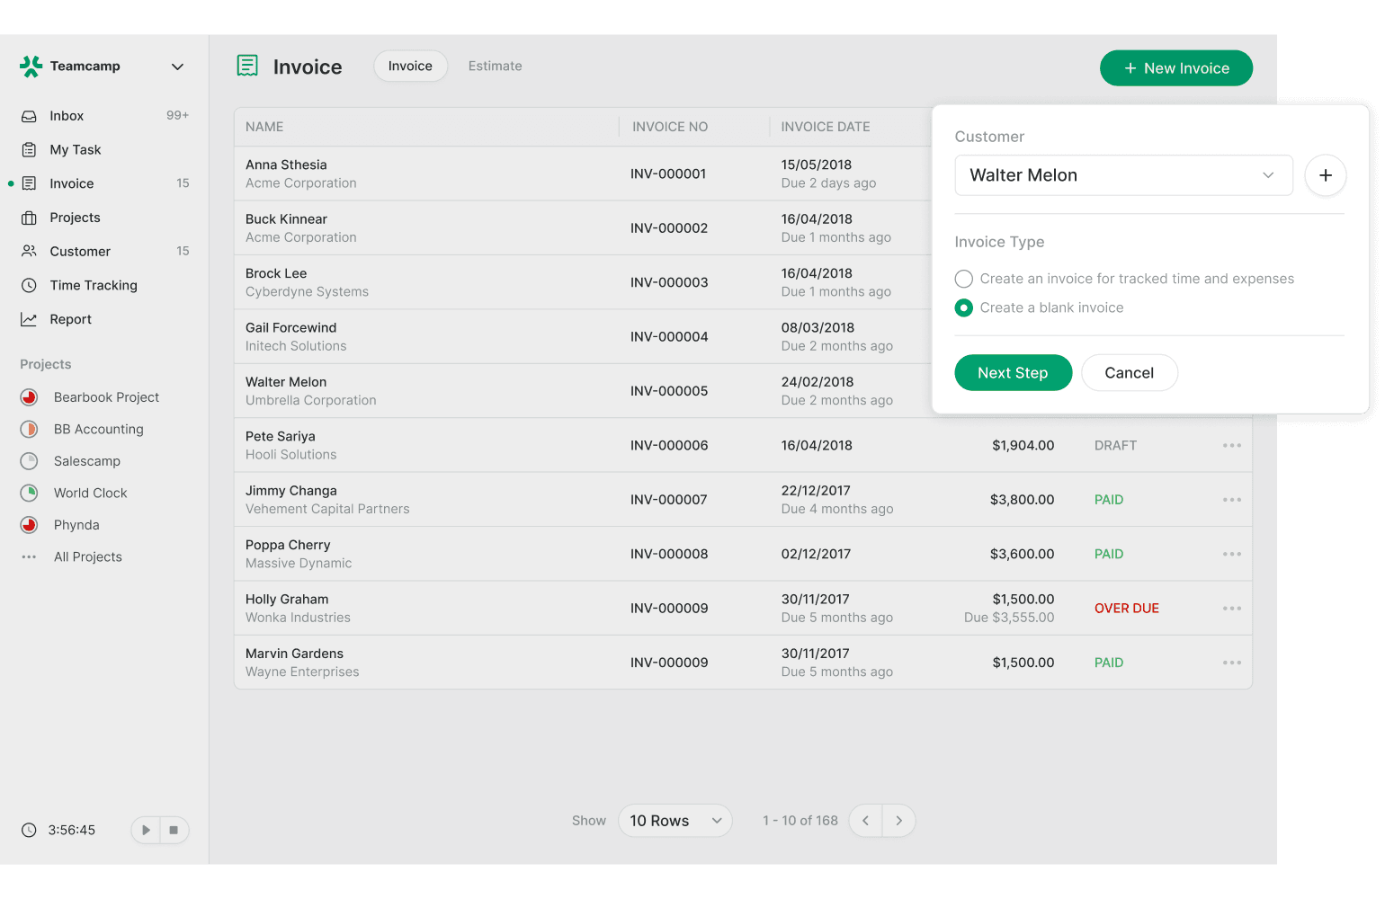Screen dimensions: 1385x899
Task: Click the Report chart icon
Action: 29,319
